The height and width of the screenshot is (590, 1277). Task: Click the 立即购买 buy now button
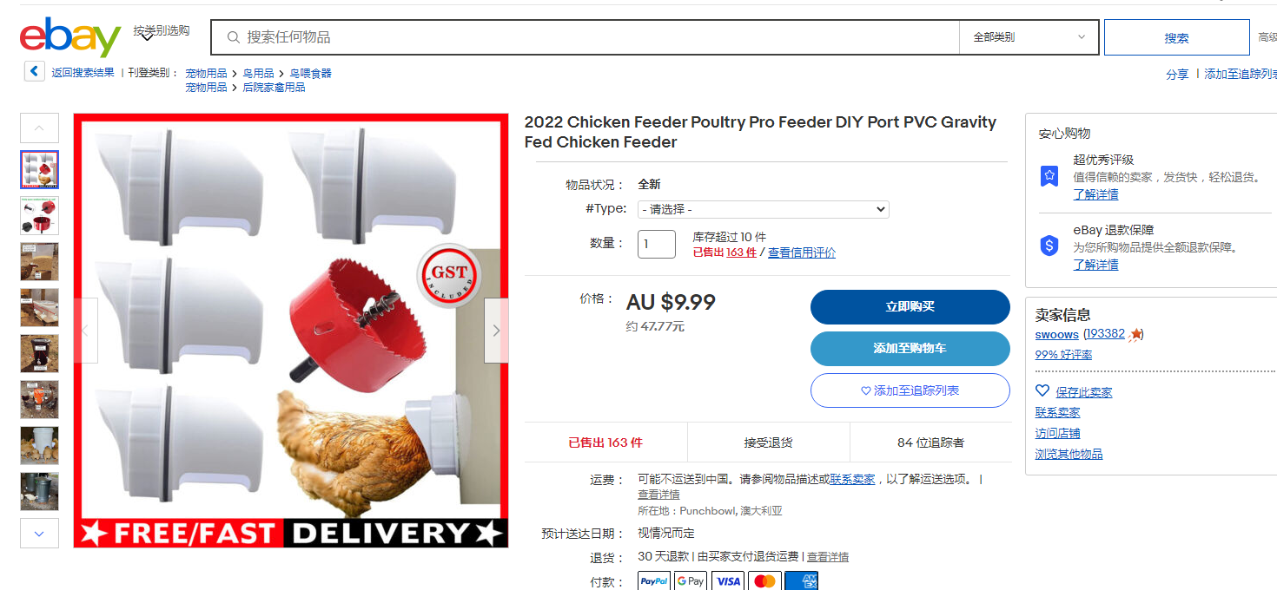coord(910,307)
